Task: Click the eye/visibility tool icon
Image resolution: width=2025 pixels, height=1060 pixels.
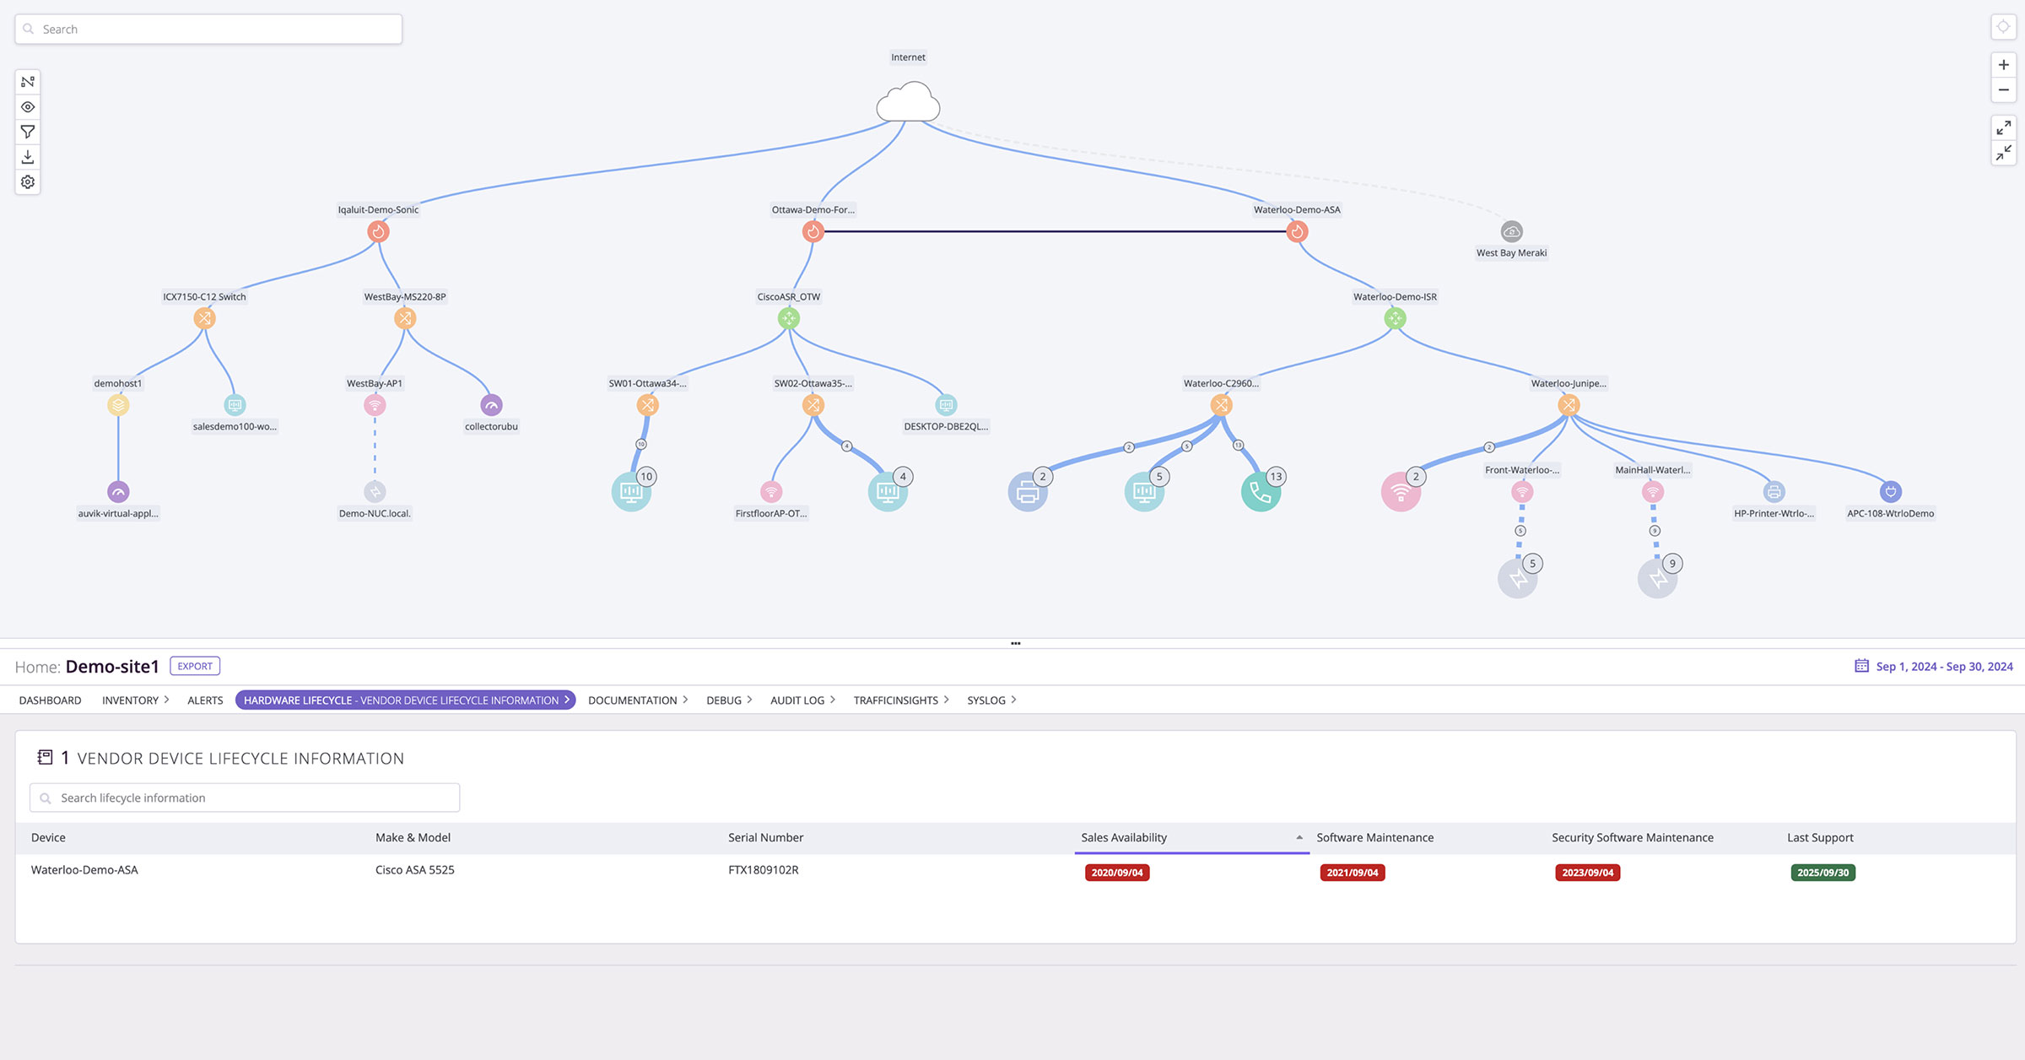Action: [27, 105]
